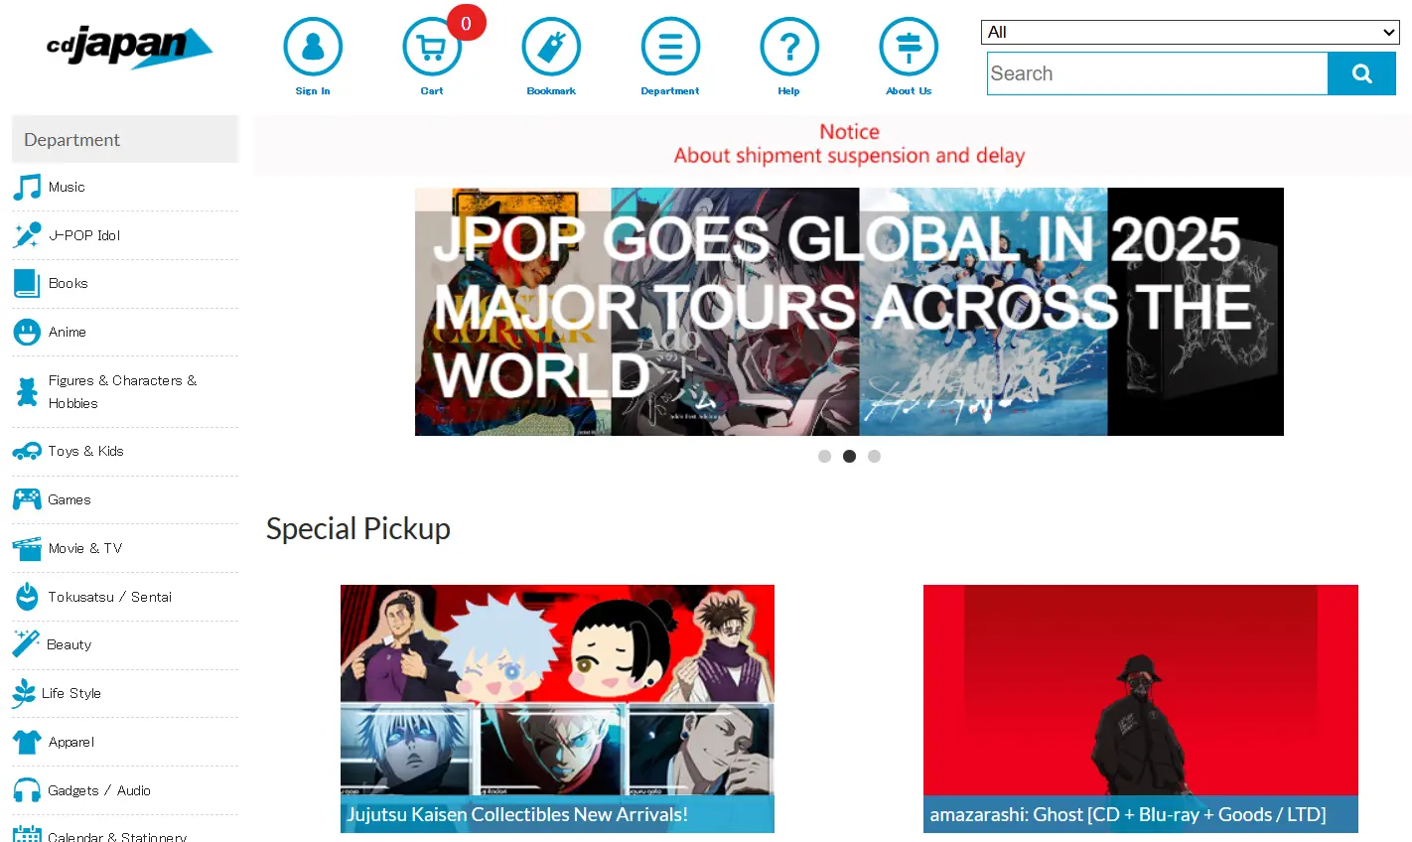Screen dimensions: 1412x842
Task: Open the Anime department link
Action: pyautogui.click(x=68, y=332)
